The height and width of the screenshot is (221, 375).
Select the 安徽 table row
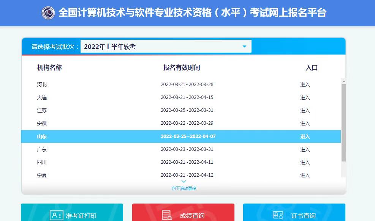[x=152, y=123]
